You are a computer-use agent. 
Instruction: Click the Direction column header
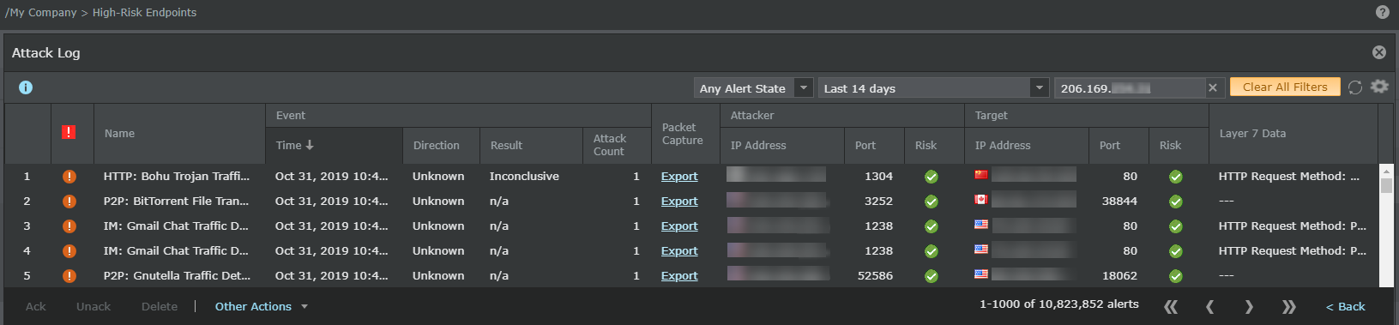[x=436, y=145]
